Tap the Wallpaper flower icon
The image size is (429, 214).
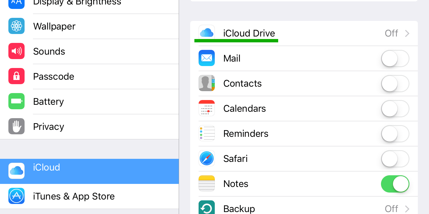16,26
